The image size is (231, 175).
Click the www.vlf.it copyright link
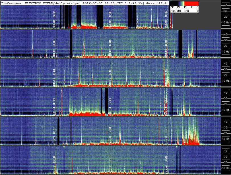(157, 3)
